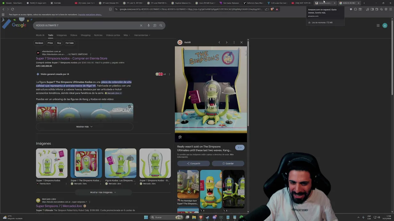Screen dimensions: 394x221
Task: Open more options in image preview panel
Action: 234,42
